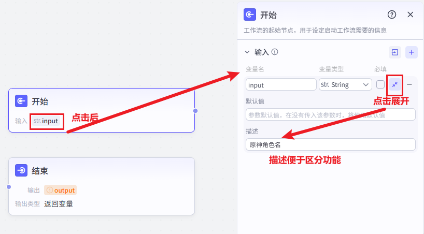Viewport: 424px width, 234px height.
Task: Click the 开始 node title on canvas
Action: click(40, 101)
